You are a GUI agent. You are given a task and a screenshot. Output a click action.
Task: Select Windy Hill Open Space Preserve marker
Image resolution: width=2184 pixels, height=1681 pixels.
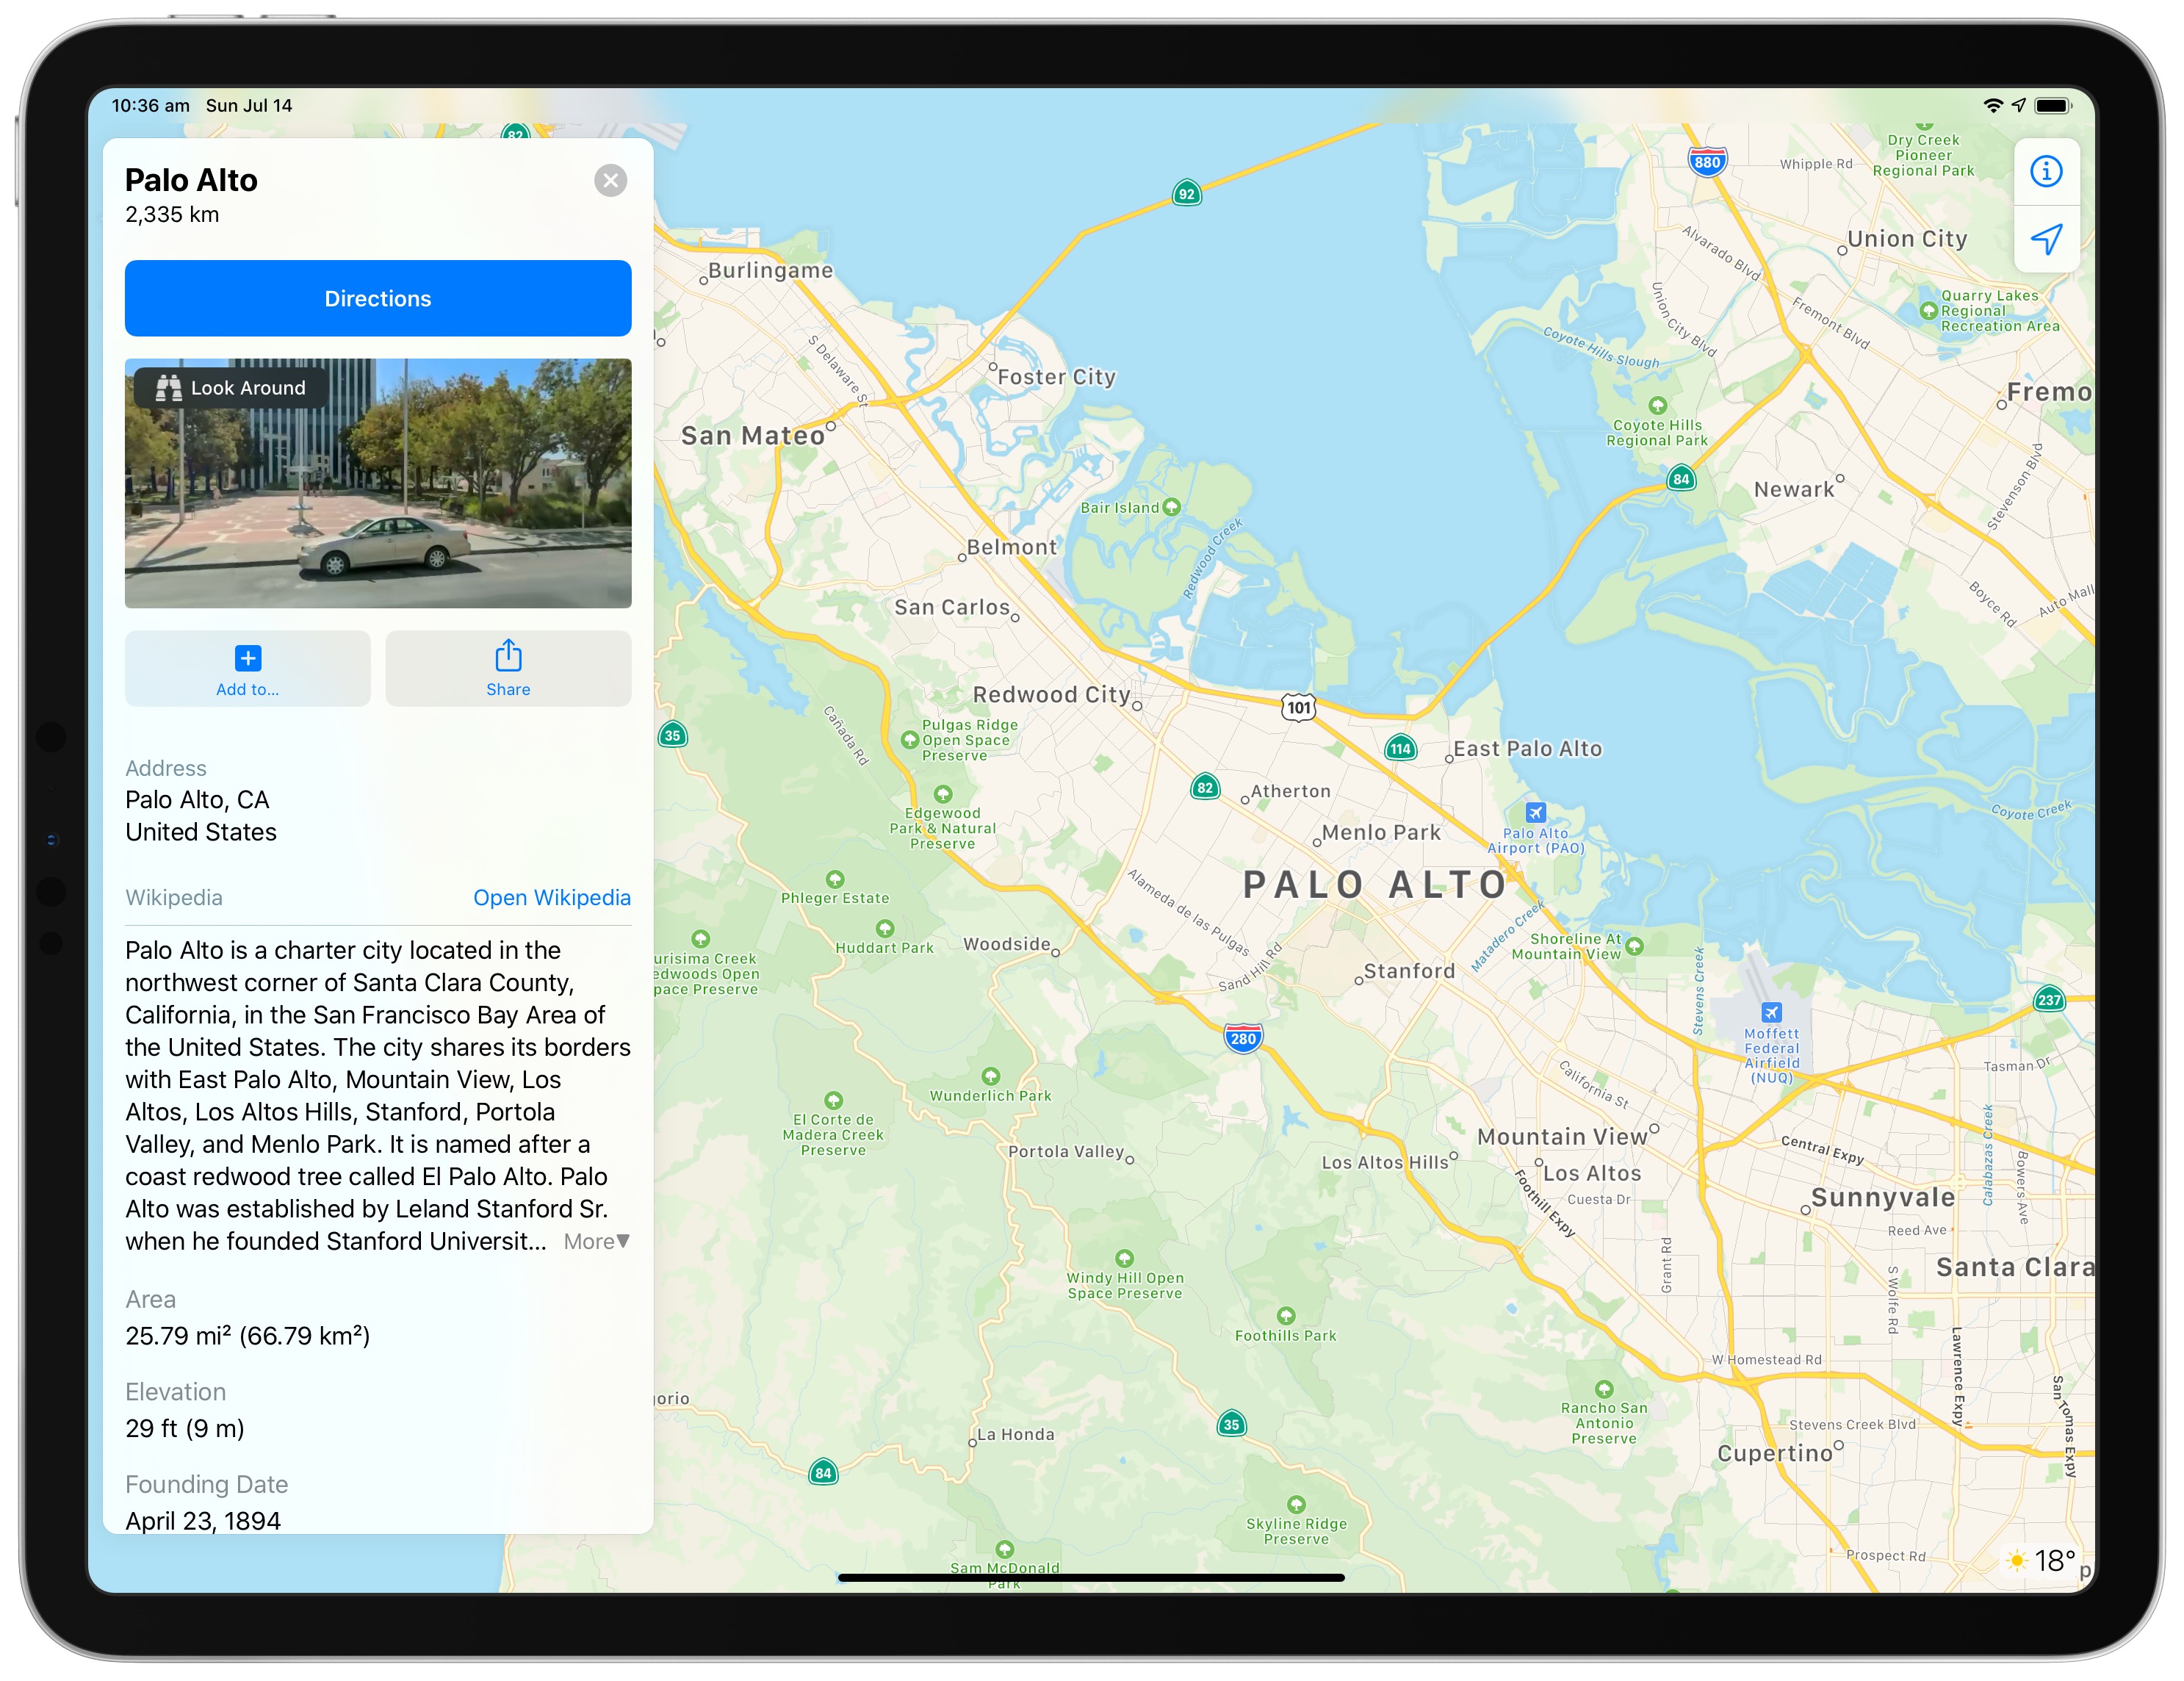pyautogui.click(x=1124, y=1259)
